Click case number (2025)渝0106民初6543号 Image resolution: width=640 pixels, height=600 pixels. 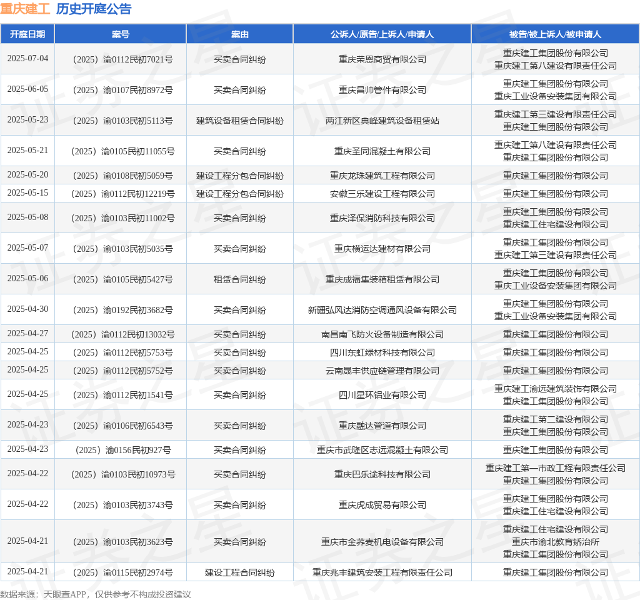tap(123, 426)
